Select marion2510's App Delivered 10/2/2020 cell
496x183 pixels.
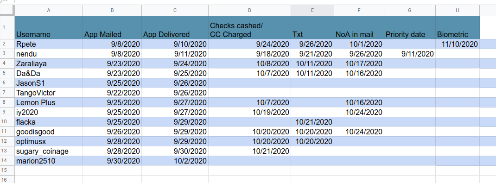coord(175,161)
